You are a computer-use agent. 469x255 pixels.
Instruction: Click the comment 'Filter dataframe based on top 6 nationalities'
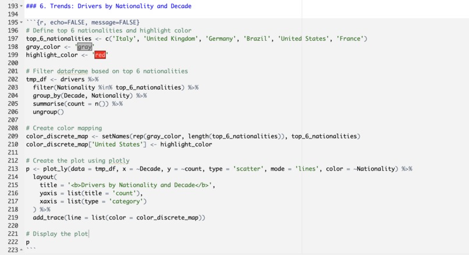pos(110,71)
